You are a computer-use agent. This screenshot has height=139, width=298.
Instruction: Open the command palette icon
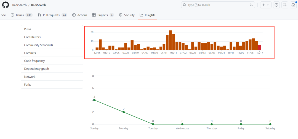click(251, 5)
